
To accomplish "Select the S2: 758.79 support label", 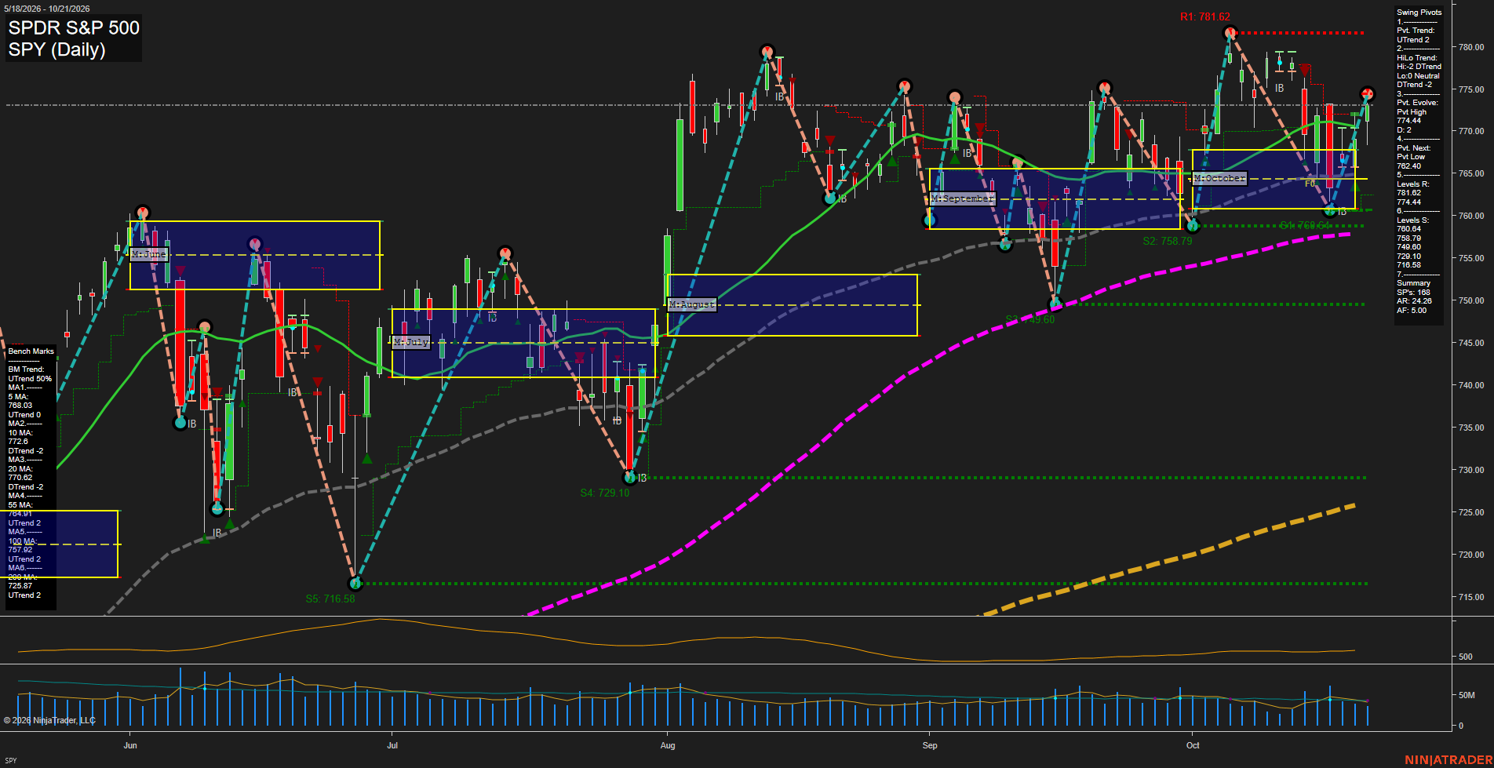I will coord(1168,242).
